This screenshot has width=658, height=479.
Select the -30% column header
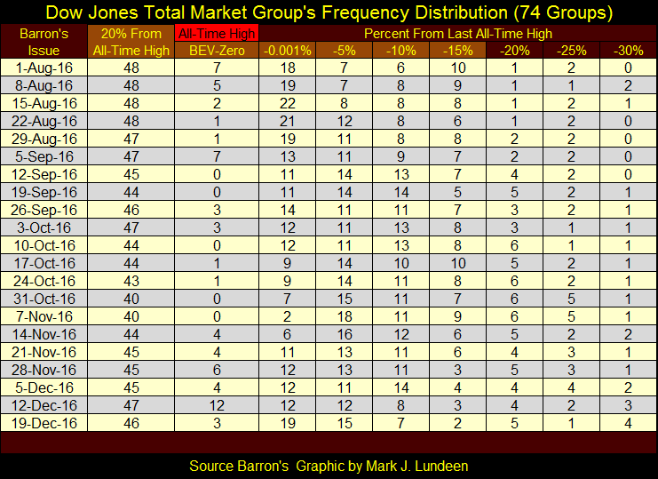coord(628,51)
